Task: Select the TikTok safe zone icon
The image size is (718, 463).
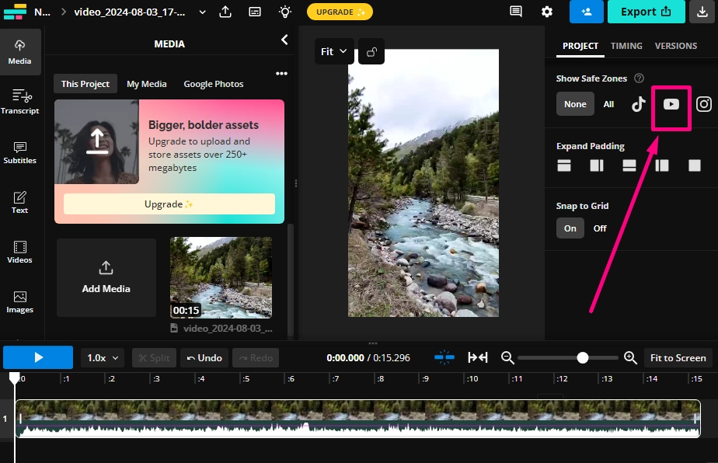Action: point(639,104)
